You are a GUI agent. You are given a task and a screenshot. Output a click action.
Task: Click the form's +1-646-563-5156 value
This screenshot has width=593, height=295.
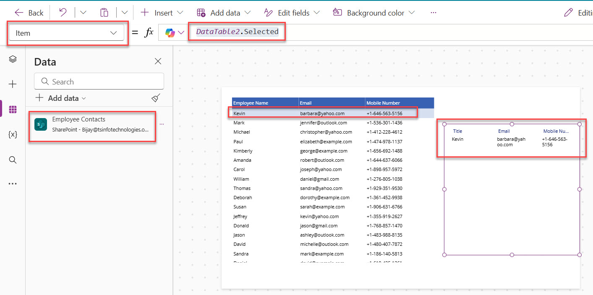pyautogui.click(x=554, y=142)
